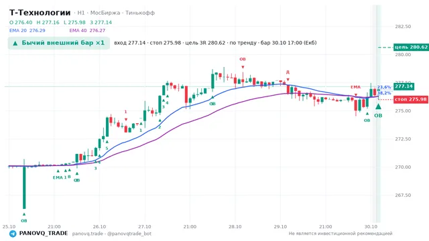Screen dimensions: 429x241
Task: Select the 23,6% Fibonacci level label
Action: coord(384,87)
